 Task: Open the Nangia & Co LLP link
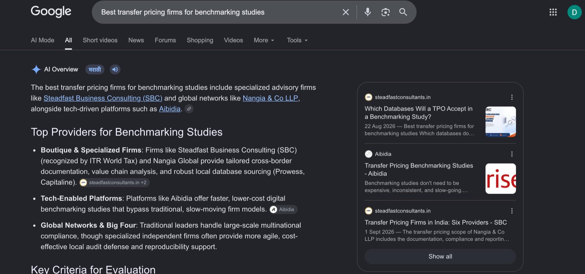270,98
